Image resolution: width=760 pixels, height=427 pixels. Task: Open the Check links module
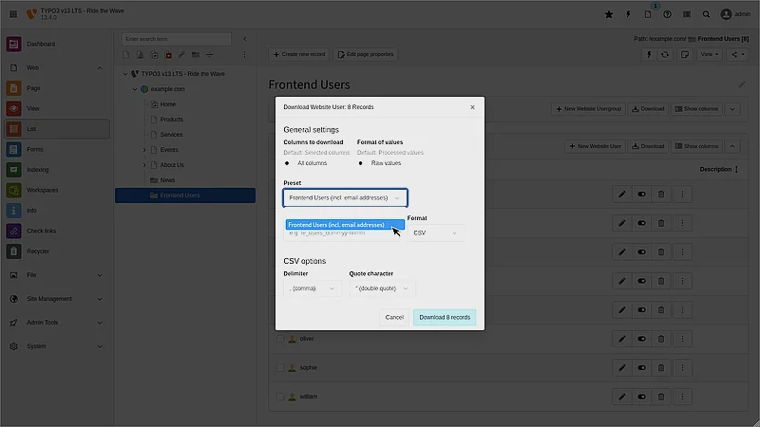coord(13,231)
